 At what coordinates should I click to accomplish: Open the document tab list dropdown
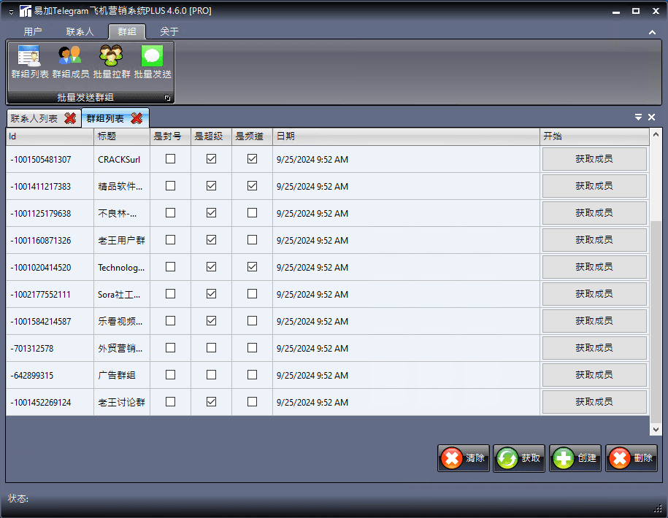click(x=638, y=117)
